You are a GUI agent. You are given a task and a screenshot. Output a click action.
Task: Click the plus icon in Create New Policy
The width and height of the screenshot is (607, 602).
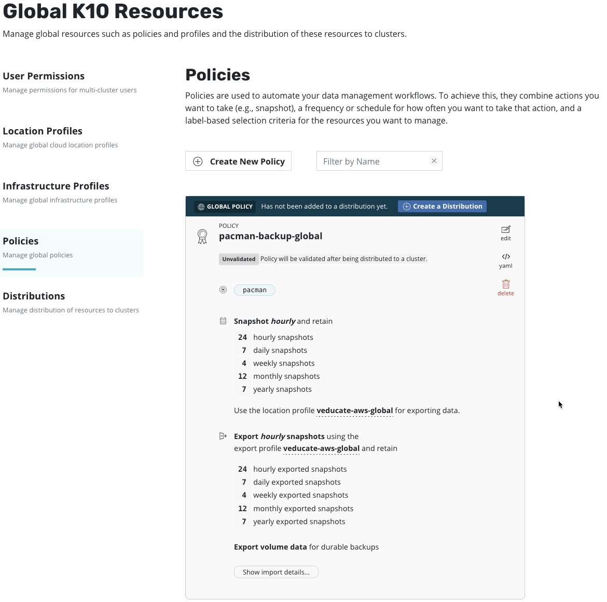click(198, 161)
